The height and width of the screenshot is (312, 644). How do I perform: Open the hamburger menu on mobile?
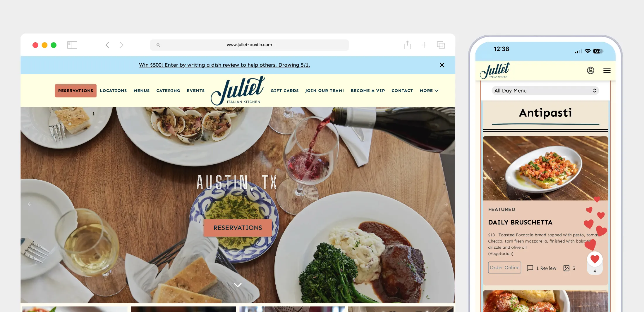[607, 71]
